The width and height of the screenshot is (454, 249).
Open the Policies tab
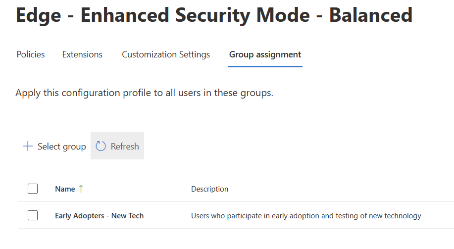coord(31,54)
